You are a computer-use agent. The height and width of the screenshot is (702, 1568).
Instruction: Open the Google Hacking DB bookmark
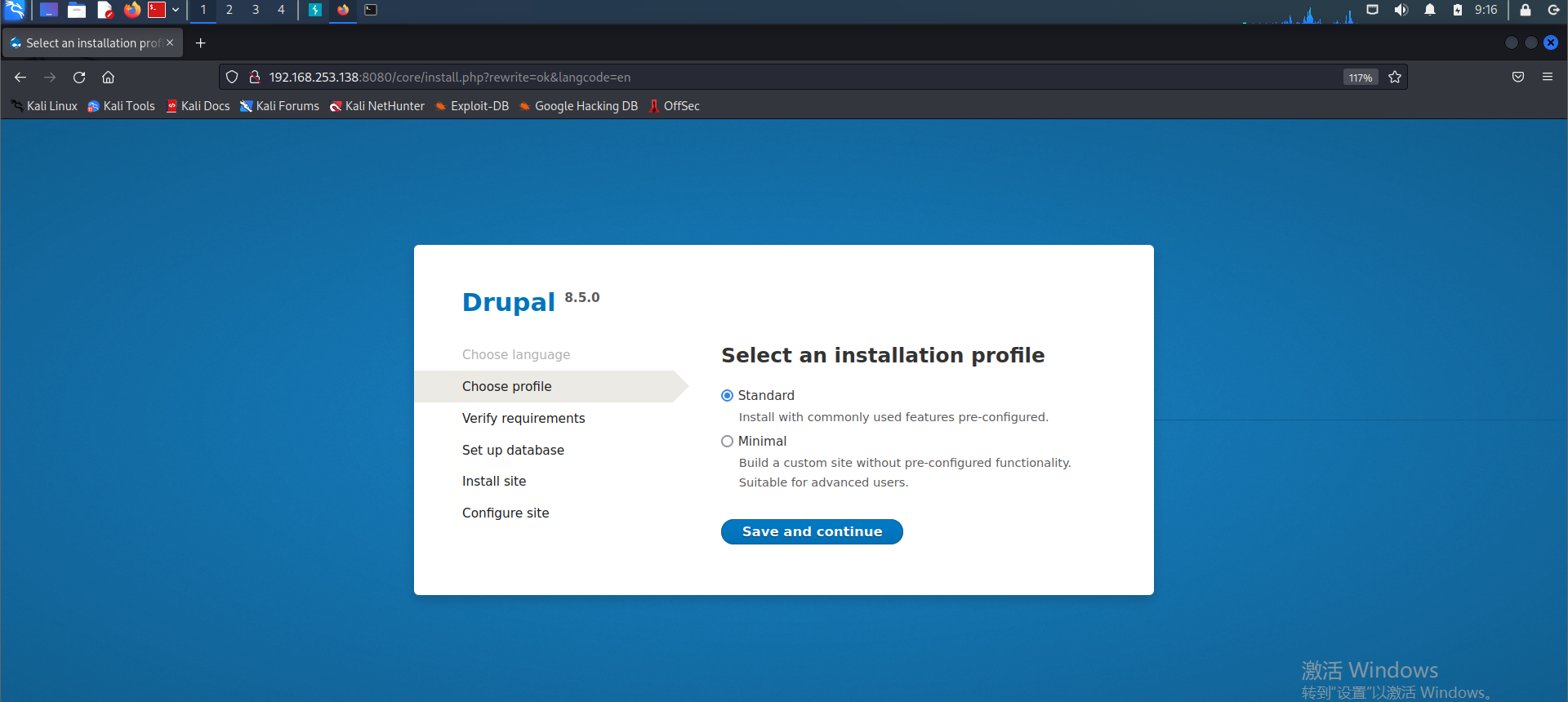pos(578,106)
